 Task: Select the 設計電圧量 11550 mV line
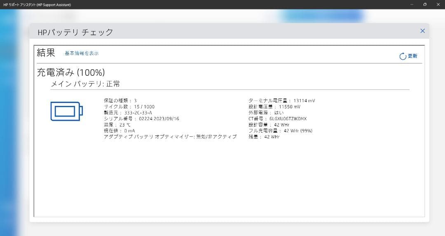pos(274,107)
